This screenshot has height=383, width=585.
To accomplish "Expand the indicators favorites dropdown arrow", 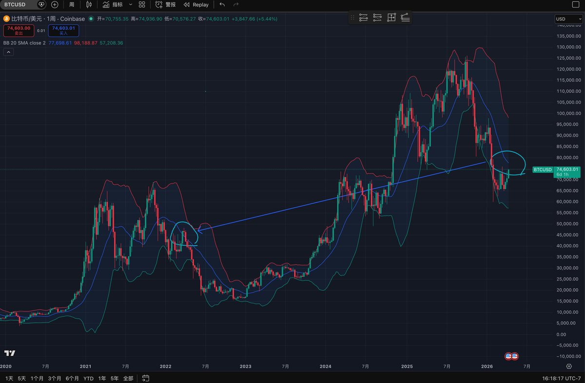I will (x=130, y=4).
